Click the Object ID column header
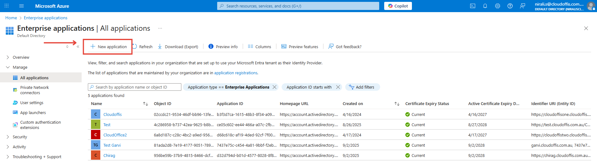 [x=162, y=104]
